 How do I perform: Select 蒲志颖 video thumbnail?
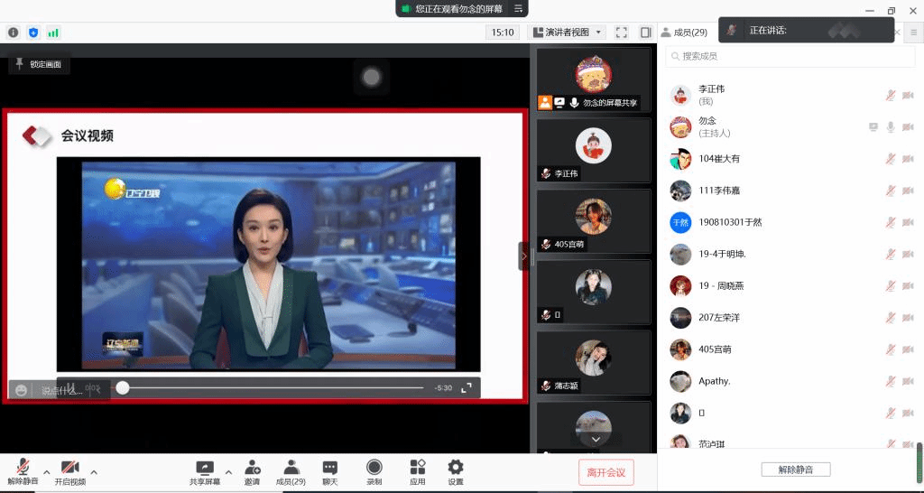coord(594,363)
